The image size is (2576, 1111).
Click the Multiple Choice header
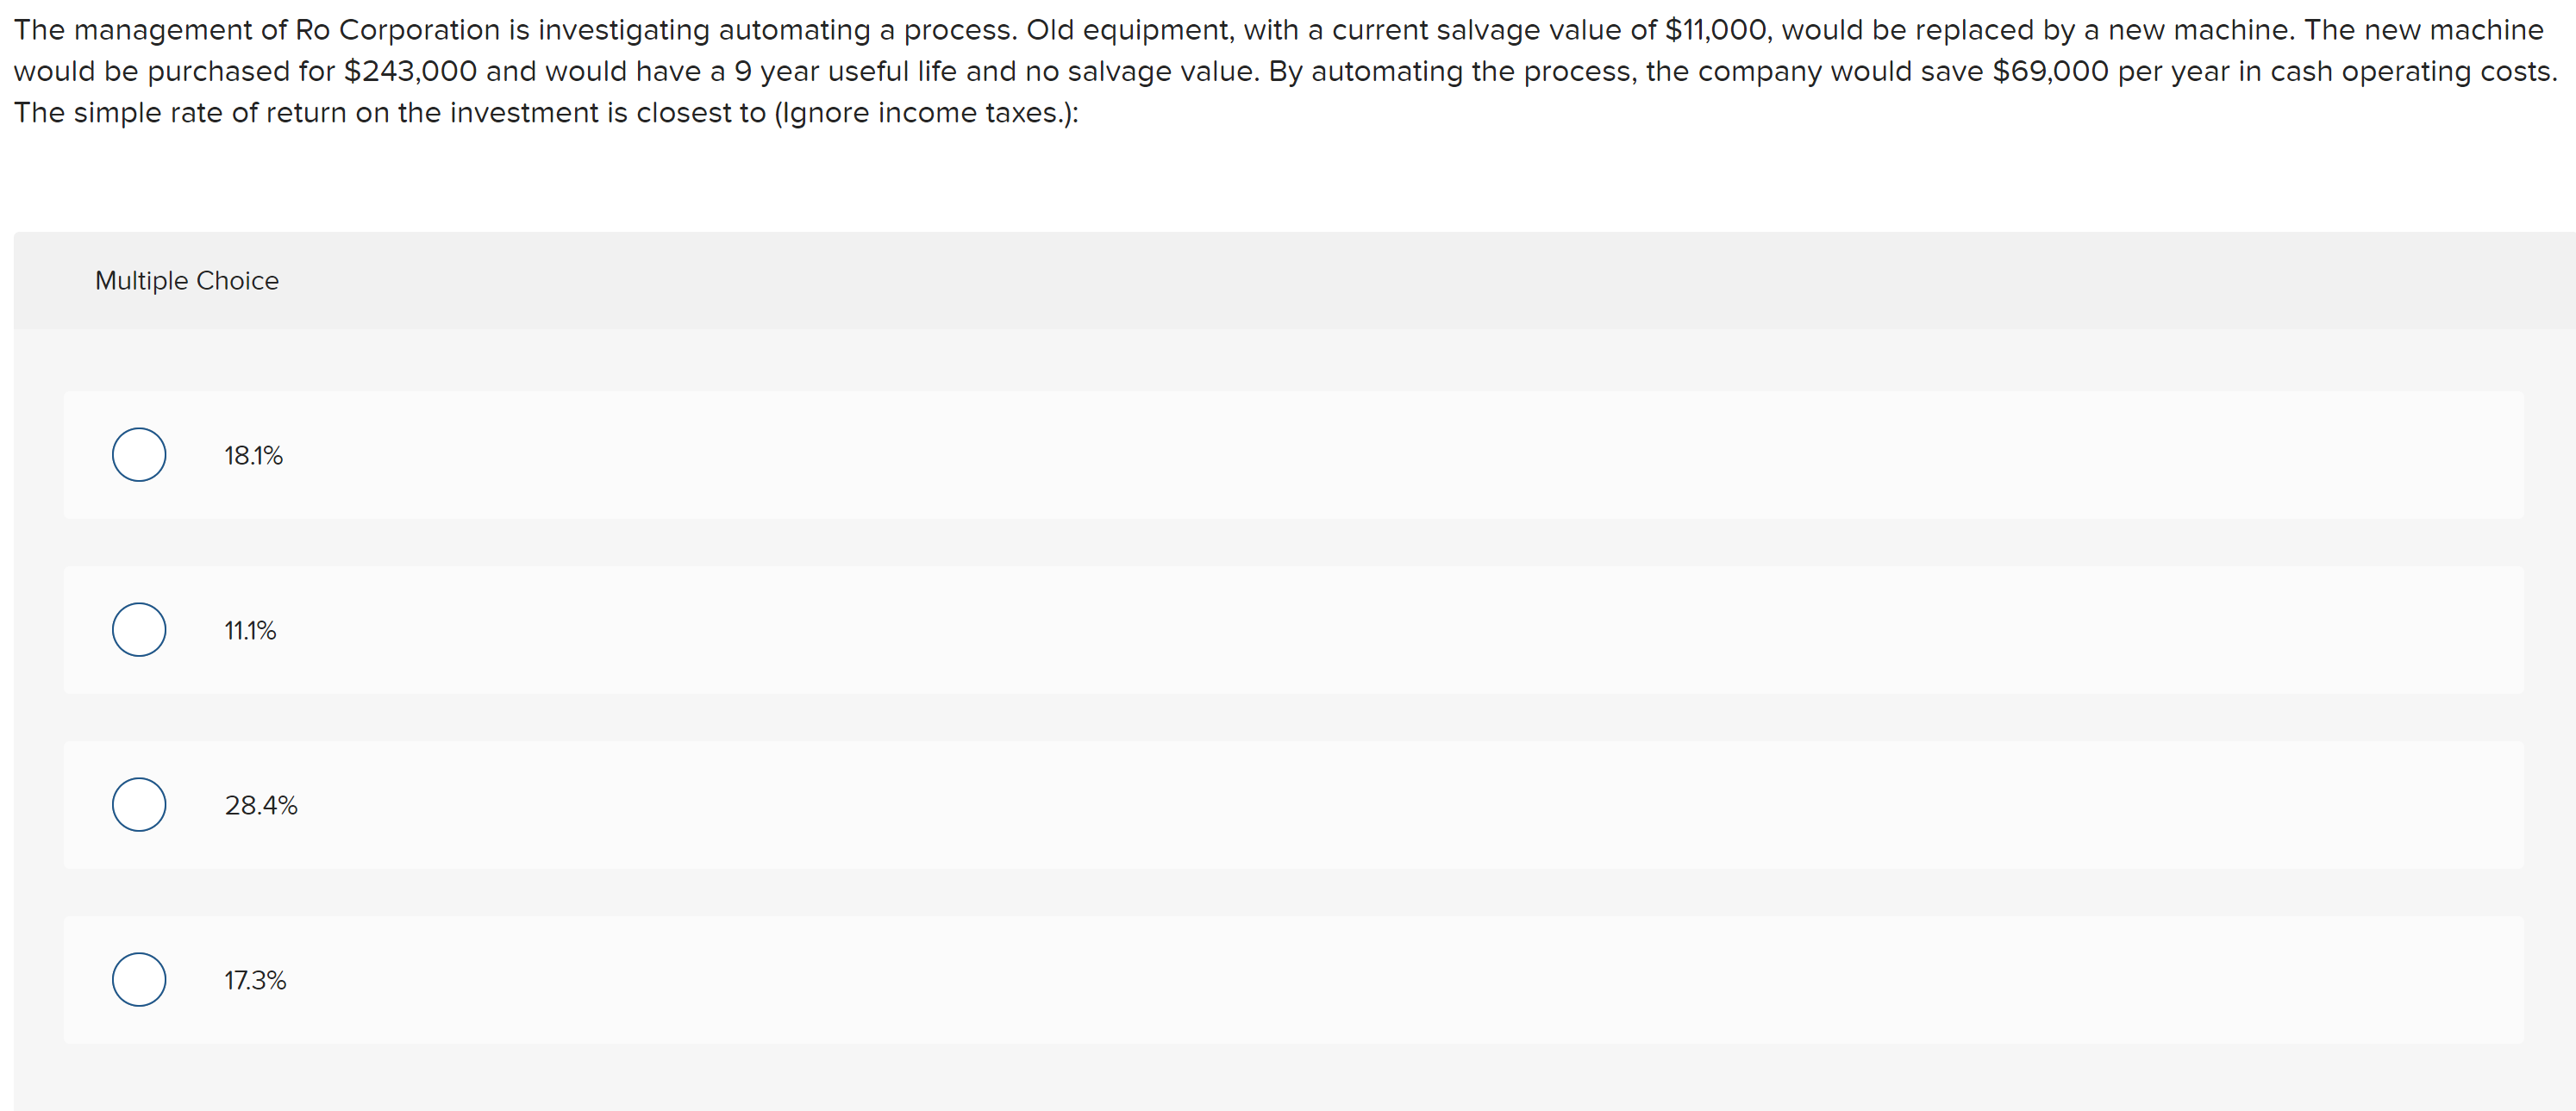tap(187, 281)
